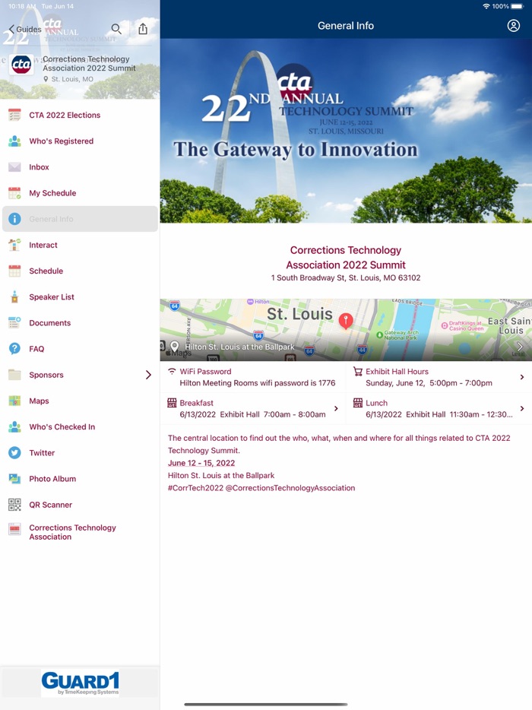This screenshot has width=532, height=710.
Task: Tap the Hilton Meeting Rooms wifi password text
Action: [x=257, y=383]
